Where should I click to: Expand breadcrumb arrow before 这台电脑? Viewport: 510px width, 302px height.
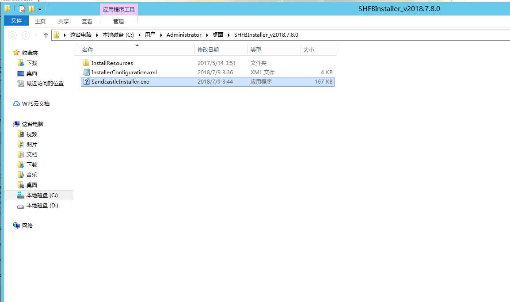65,35
